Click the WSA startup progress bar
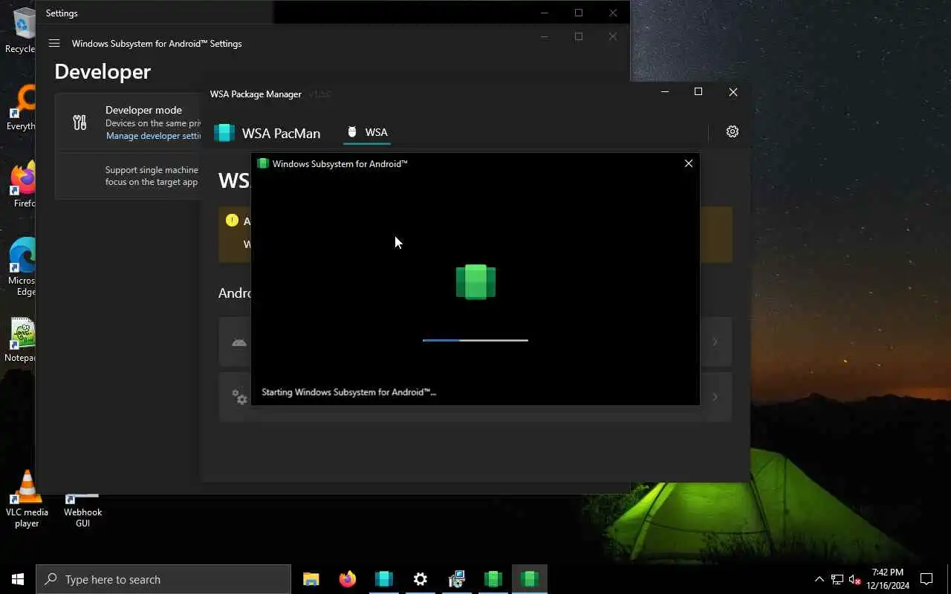951x594 pixels. pyautogui.click(x=475, y=340)
